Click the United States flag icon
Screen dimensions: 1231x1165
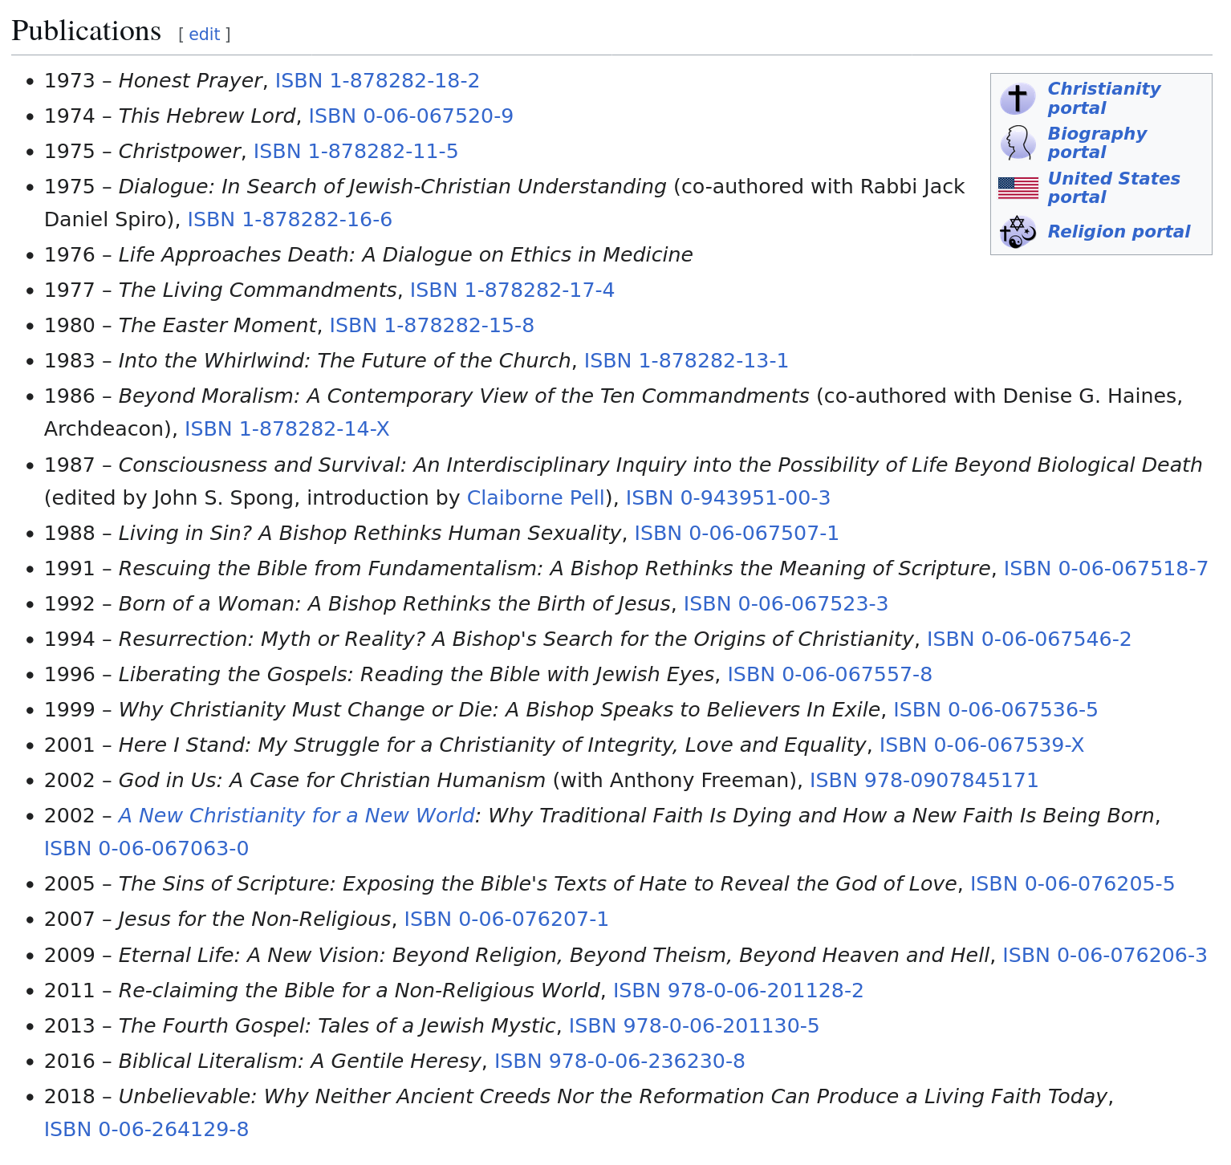tap(1018, 188)
